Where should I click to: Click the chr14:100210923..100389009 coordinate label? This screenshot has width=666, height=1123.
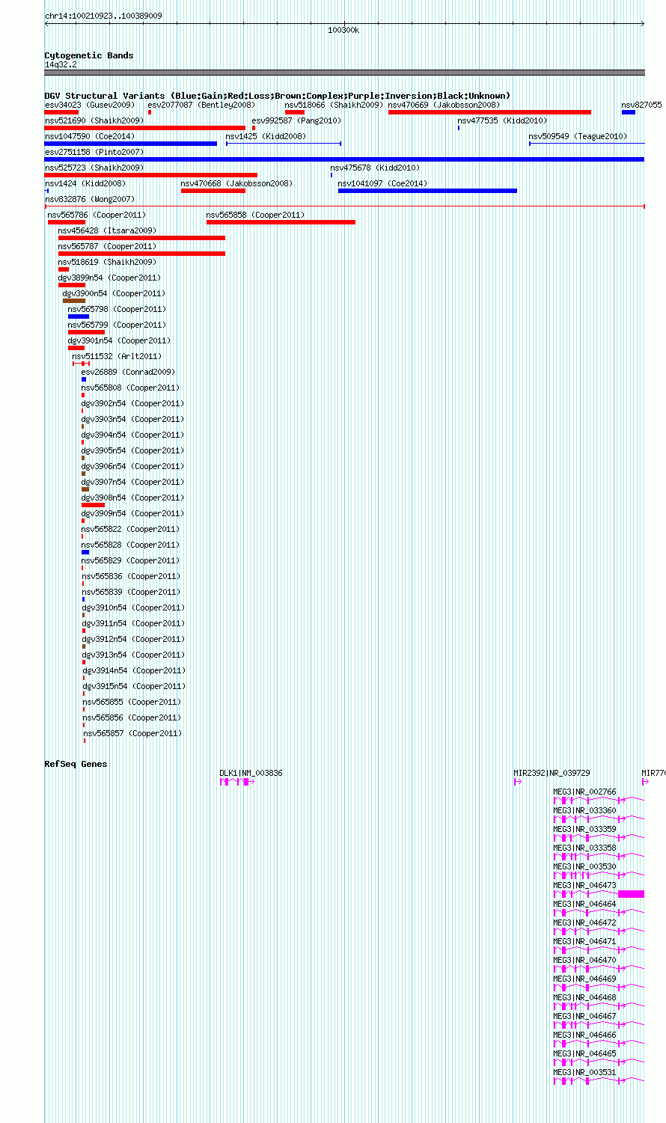pyautogui.click(x=103, y=16)
